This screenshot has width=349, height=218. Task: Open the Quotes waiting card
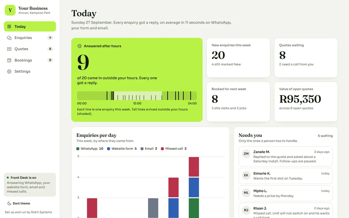(x=306, y=58)
